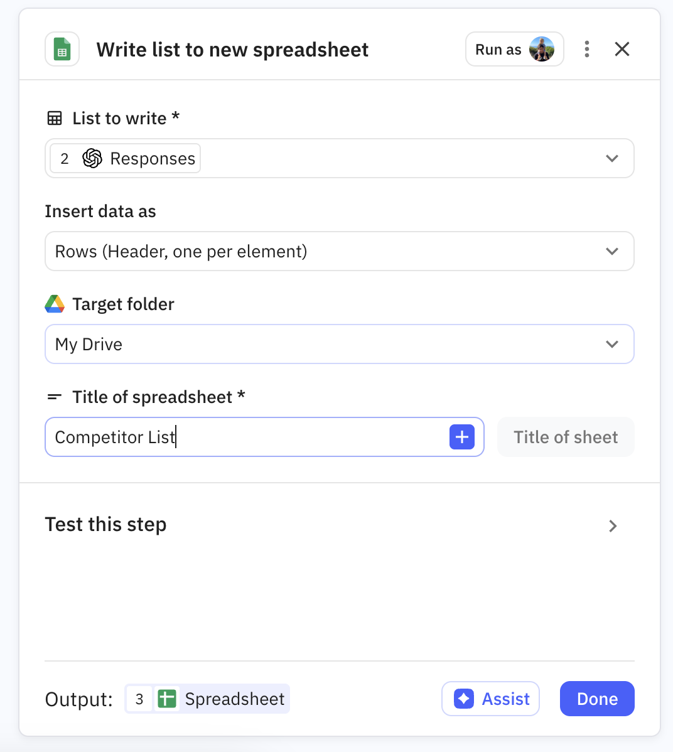Click the OpenAI icon in Responses chip

click(92, 158)
